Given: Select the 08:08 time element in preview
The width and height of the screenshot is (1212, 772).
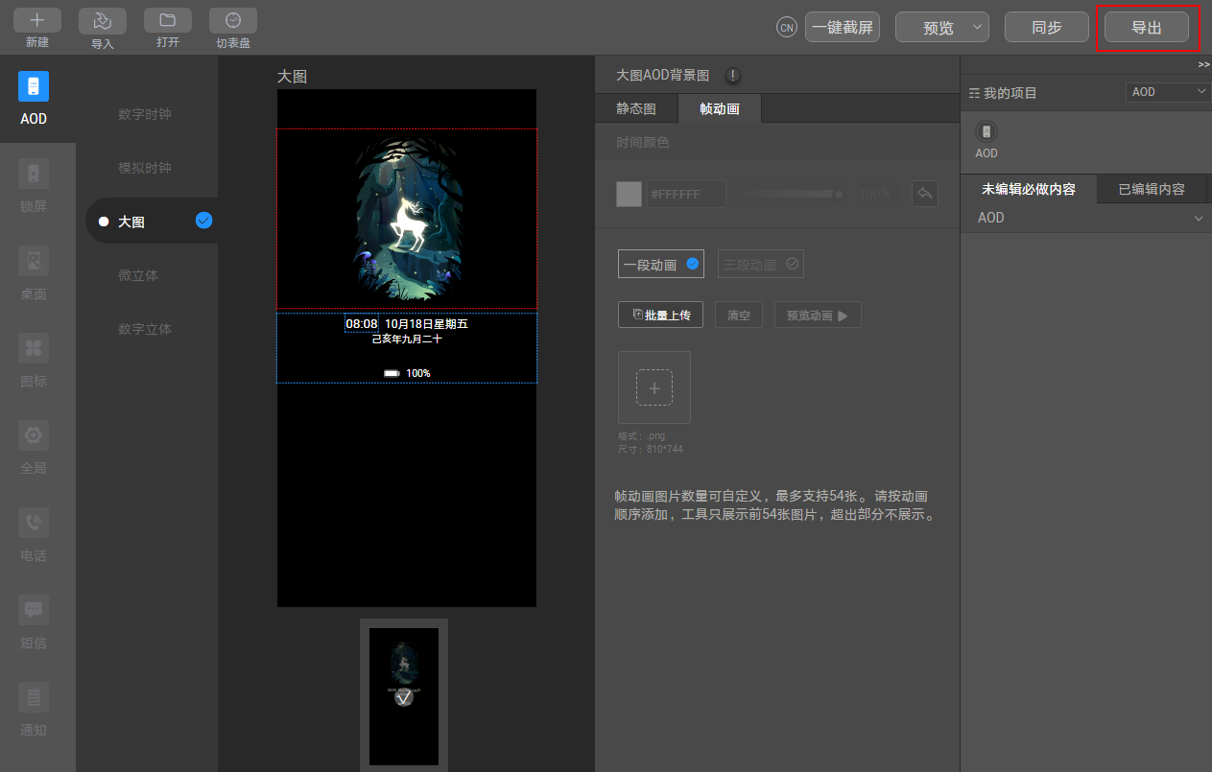Looking at the screenshot, I should 362,323.
